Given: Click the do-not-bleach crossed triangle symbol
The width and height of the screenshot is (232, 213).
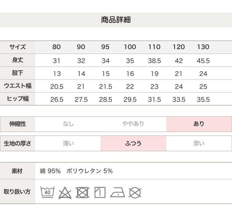Looking at the screenshot, I should (65, 192).
